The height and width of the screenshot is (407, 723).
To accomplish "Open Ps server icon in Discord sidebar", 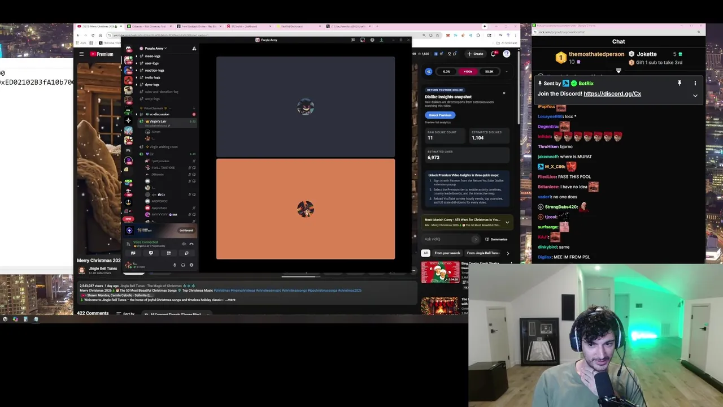I will click(x=128, y=150).
